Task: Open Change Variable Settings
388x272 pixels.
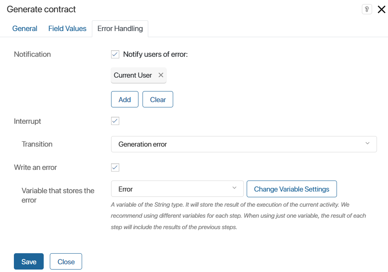Action: pos(292,189)
